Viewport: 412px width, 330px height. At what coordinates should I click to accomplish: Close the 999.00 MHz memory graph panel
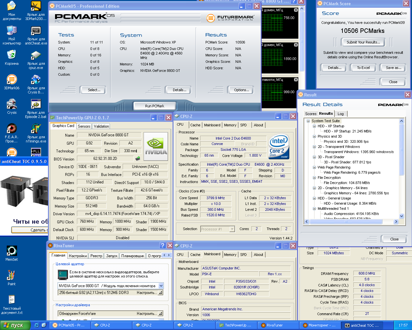coord(296,80)
